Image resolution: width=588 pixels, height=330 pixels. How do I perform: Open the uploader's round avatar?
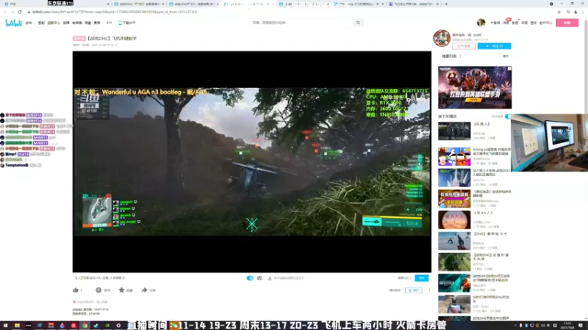tap(442, 38)
